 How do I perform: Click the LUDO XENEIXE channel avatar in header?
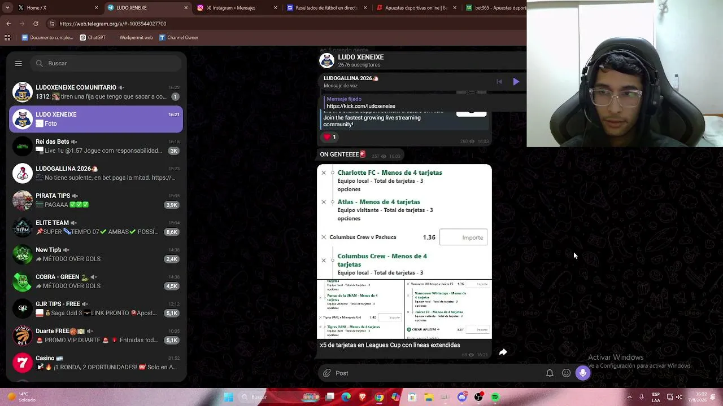(x=326, y=60)
